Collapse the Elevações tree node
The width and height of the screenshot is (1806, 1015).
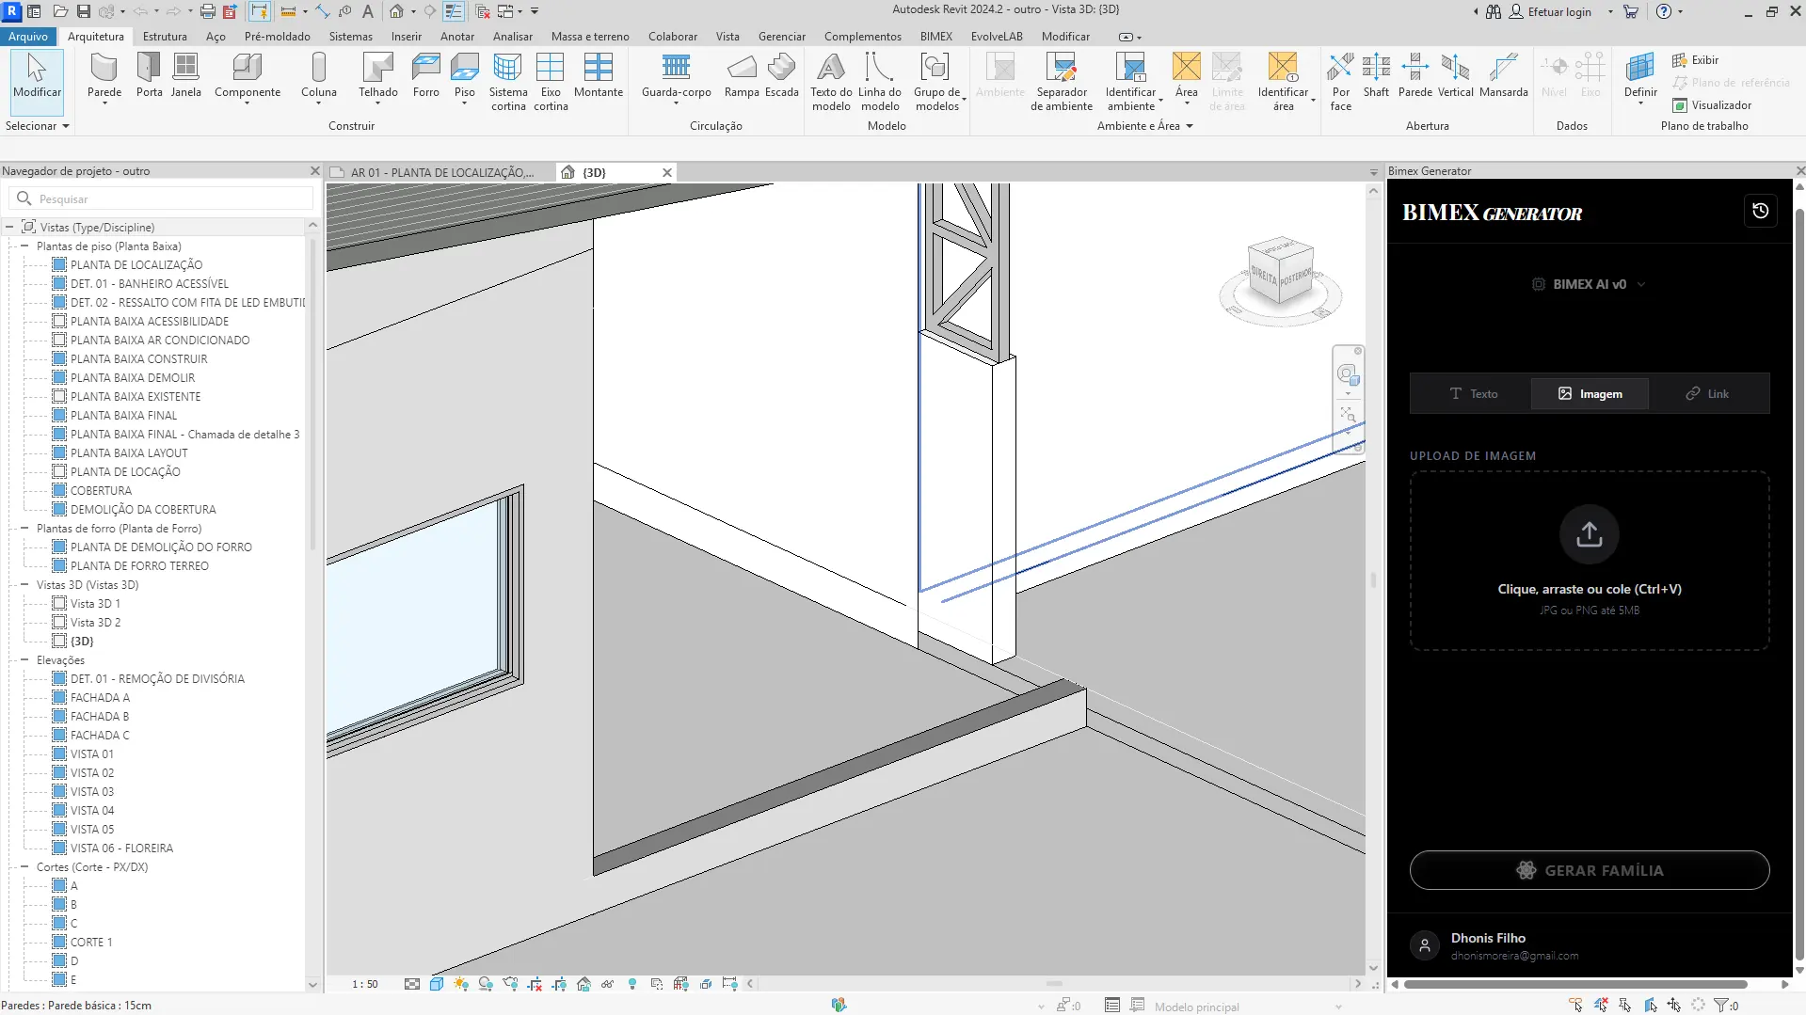pyautogui.click(x=24, y=659)
